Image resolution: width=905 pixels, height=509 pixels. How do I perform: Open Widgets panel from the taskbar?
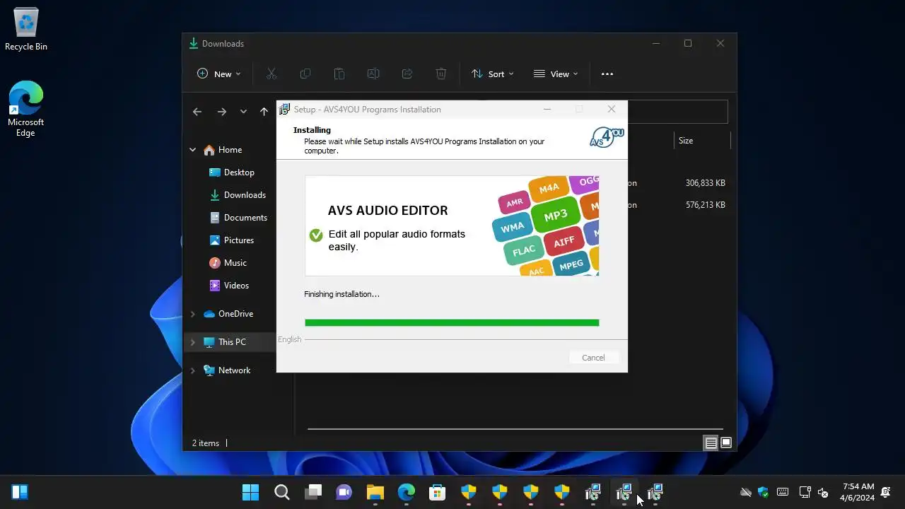click(x=20, y=492)
